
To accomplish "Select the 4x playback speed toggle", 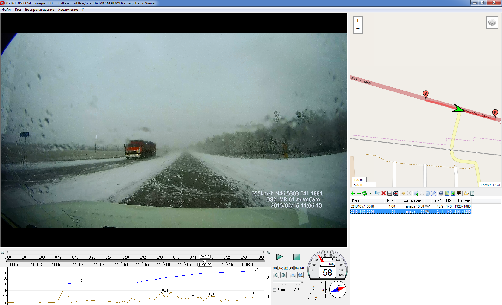I will pos(291,268).
